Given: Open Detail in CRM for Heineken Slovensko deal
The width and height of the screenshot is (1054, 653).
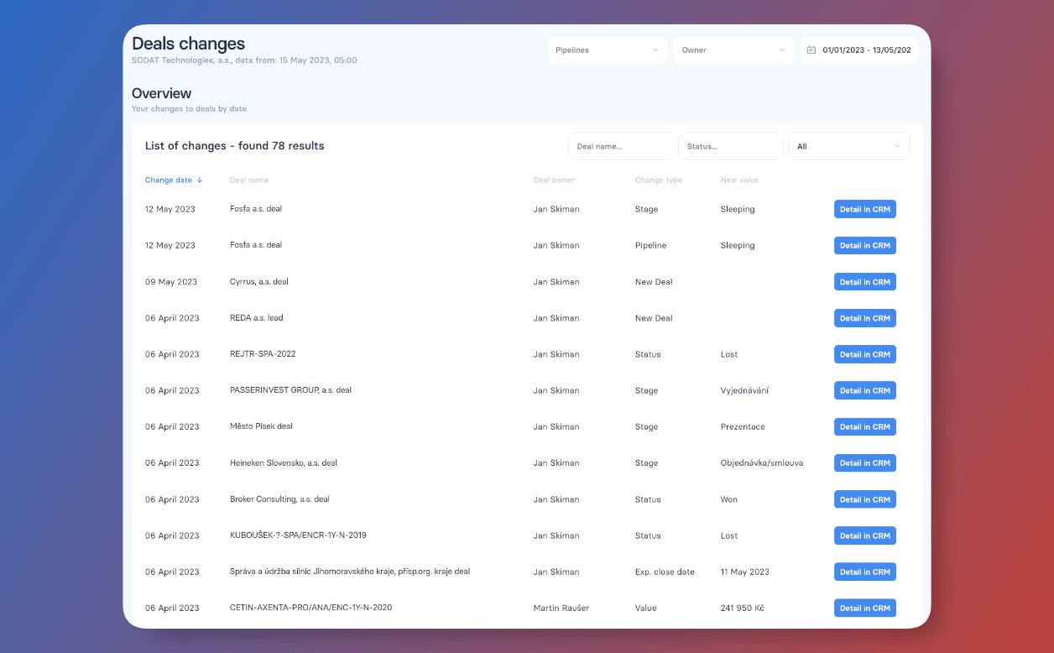Looking at the screenshot, I should click(864, 462).
